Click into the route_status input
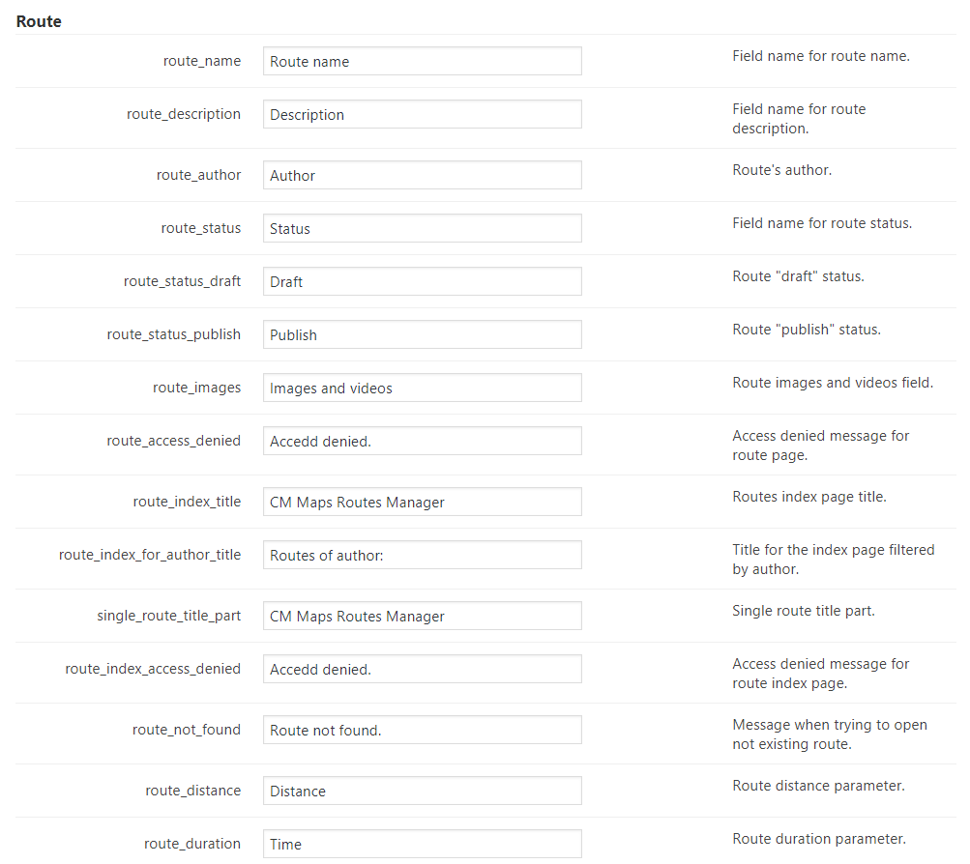 tap(422, 229)
